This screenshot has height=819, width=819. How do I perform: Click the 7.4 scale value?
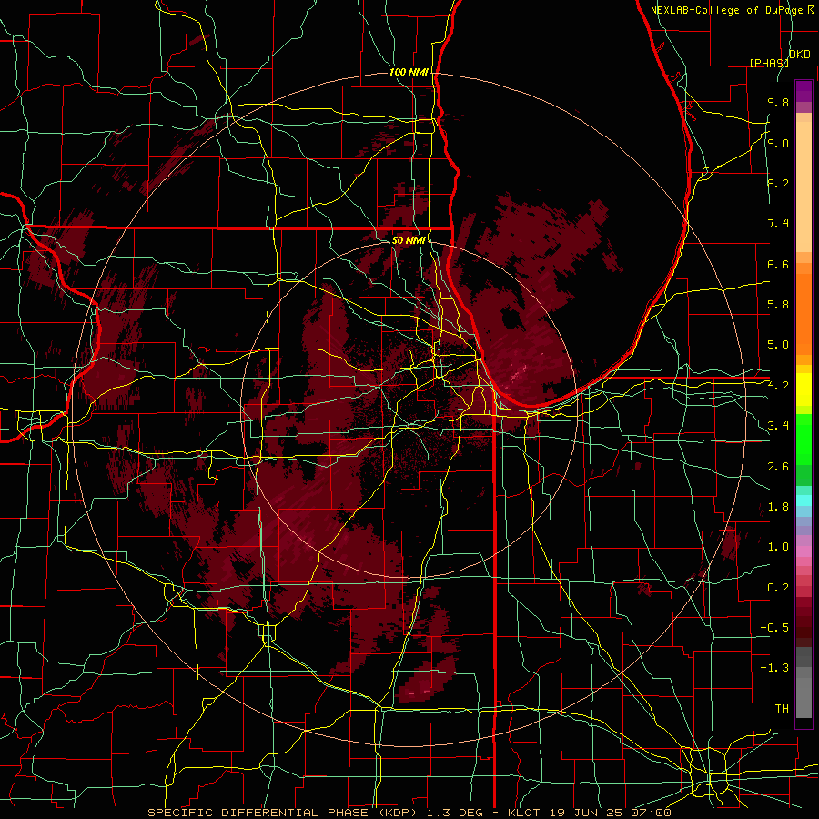pyautogui.click(x=778, y=224)
